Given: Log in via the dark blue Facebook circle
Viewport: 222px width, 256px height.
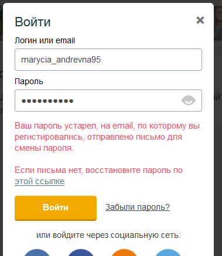Looking at the screenshot, I should 81,252.
